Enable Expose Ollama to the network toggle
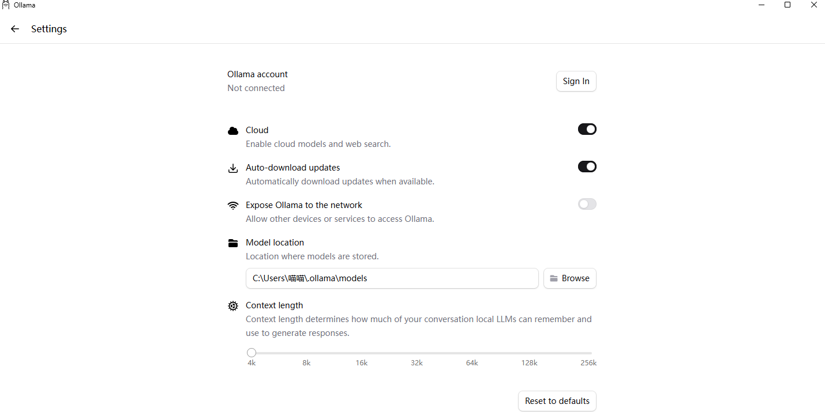This screenshot has height=412, width=825. pyautogui.click(x=587, y=204)
